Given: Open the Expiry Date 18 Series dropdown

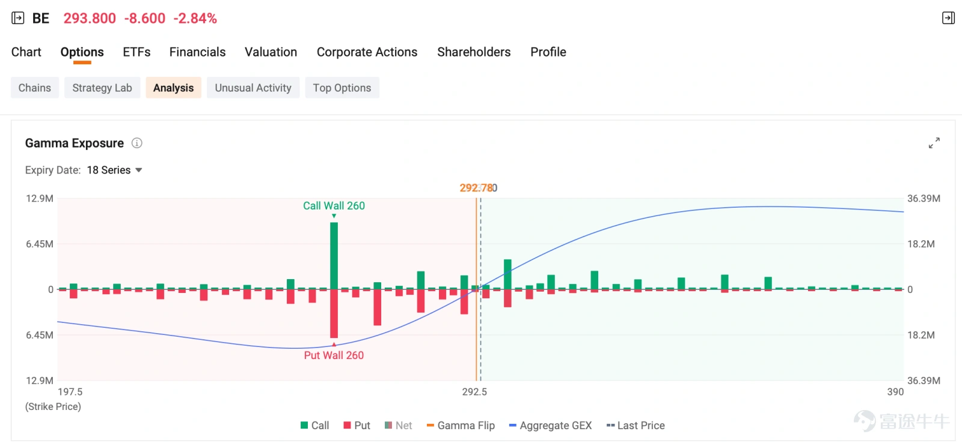Looking at the screenshot, I should click(x=114, y=170).
